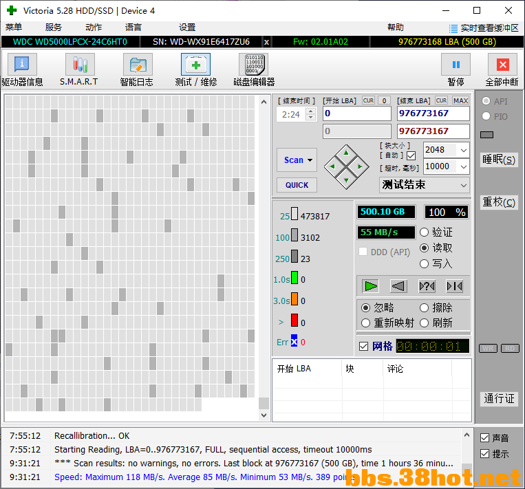Toggle the DDD (API) checkbox
Screen dimensions: 525x489
[363, 251]
